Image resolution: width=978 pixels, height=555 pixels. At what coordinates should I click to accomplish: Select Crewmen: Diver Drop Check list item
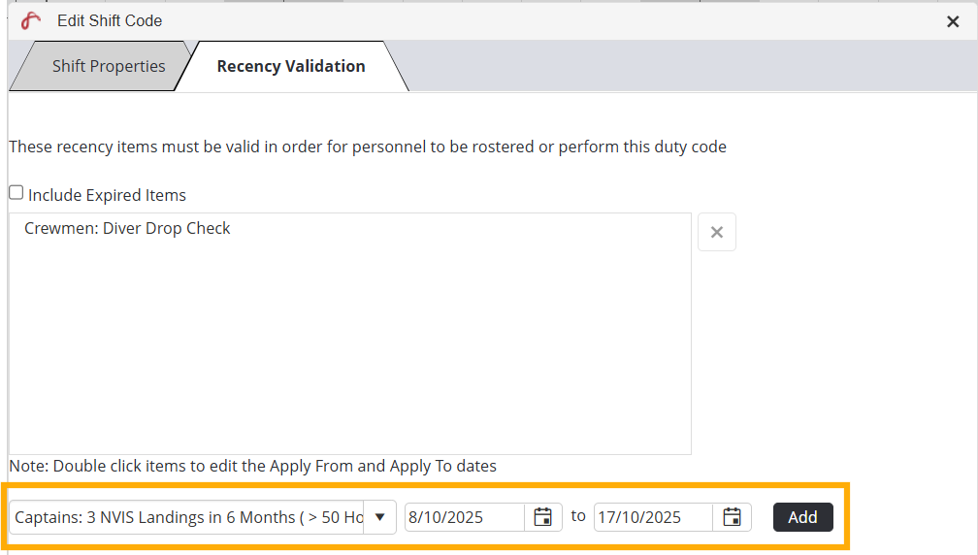pos(127,229)
